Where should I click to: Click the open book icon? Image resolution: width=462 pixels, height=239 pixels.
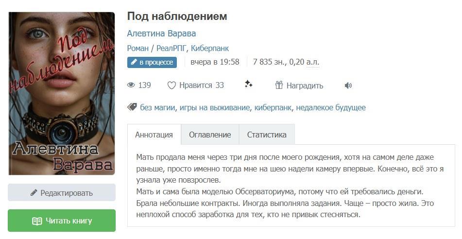(37, 221)
